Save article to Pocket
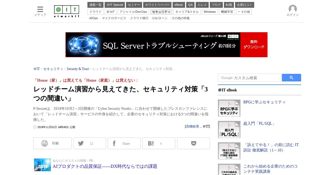Viewport: 333px width, 175px height. pyautogui.click(x=193, y=143)
